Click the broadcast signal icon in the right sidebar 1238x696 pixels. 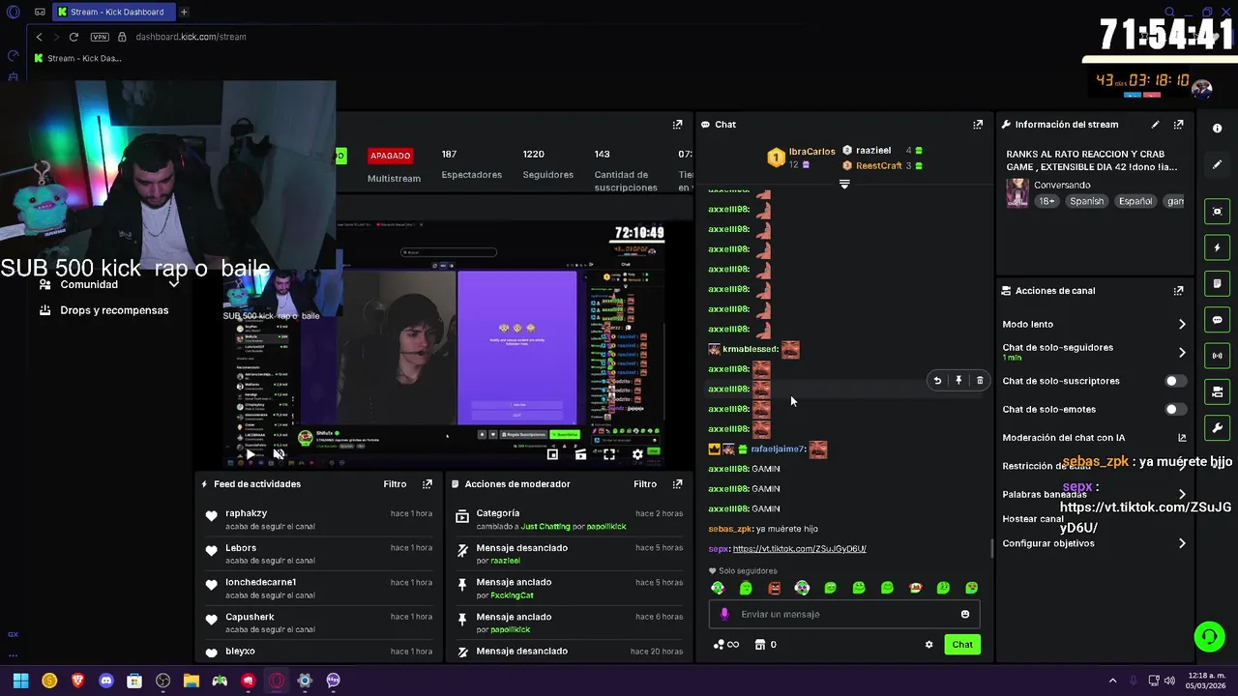pyautogui.click(x=1218, y=356)
